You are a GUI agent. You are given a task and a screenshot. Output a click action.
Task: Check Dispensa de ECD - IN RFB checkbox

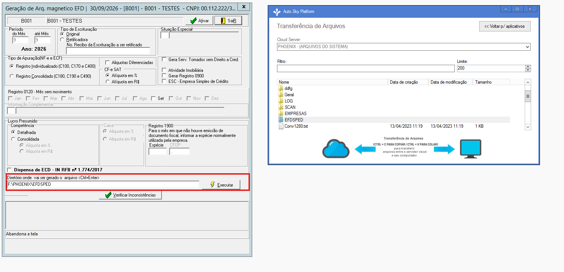[9, 169]
